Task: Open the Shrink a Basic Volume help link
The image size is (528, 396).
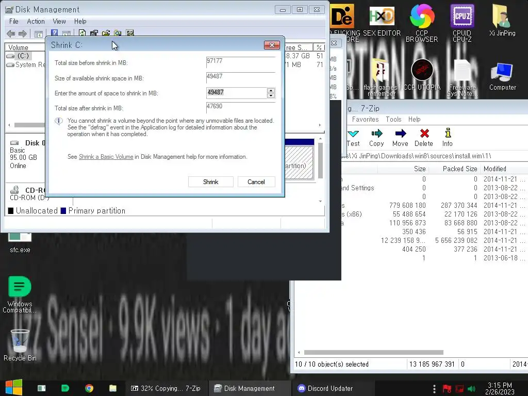Action: 106,157
